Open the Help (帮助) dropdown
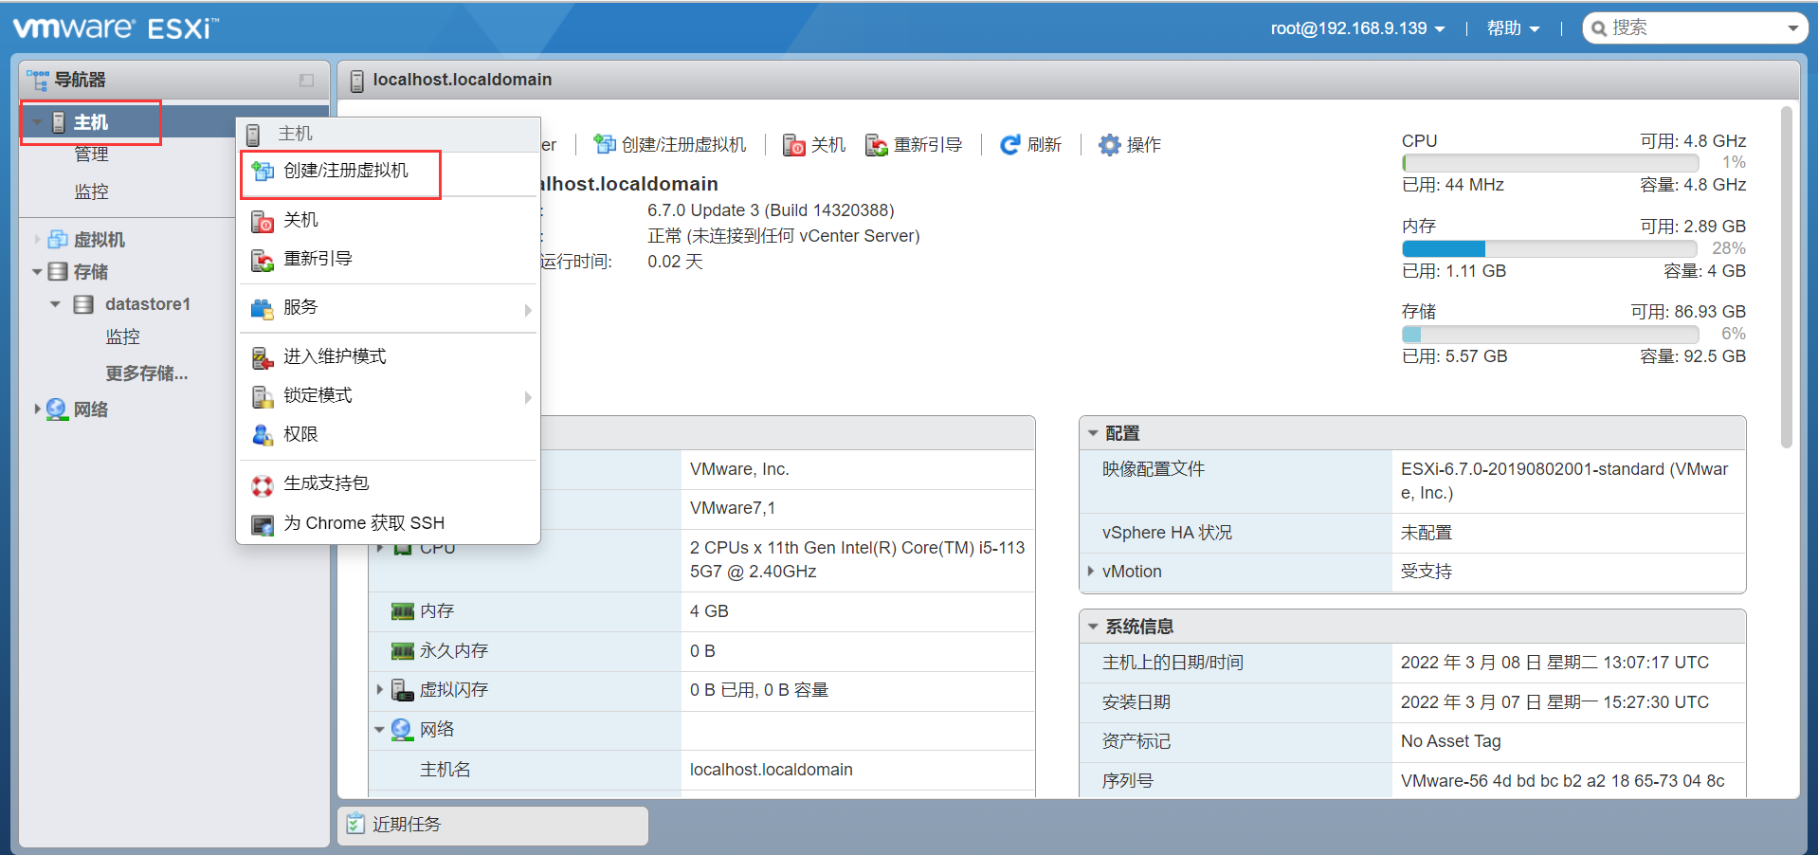Screen dimensions: 1818x855 [1513, 28]
